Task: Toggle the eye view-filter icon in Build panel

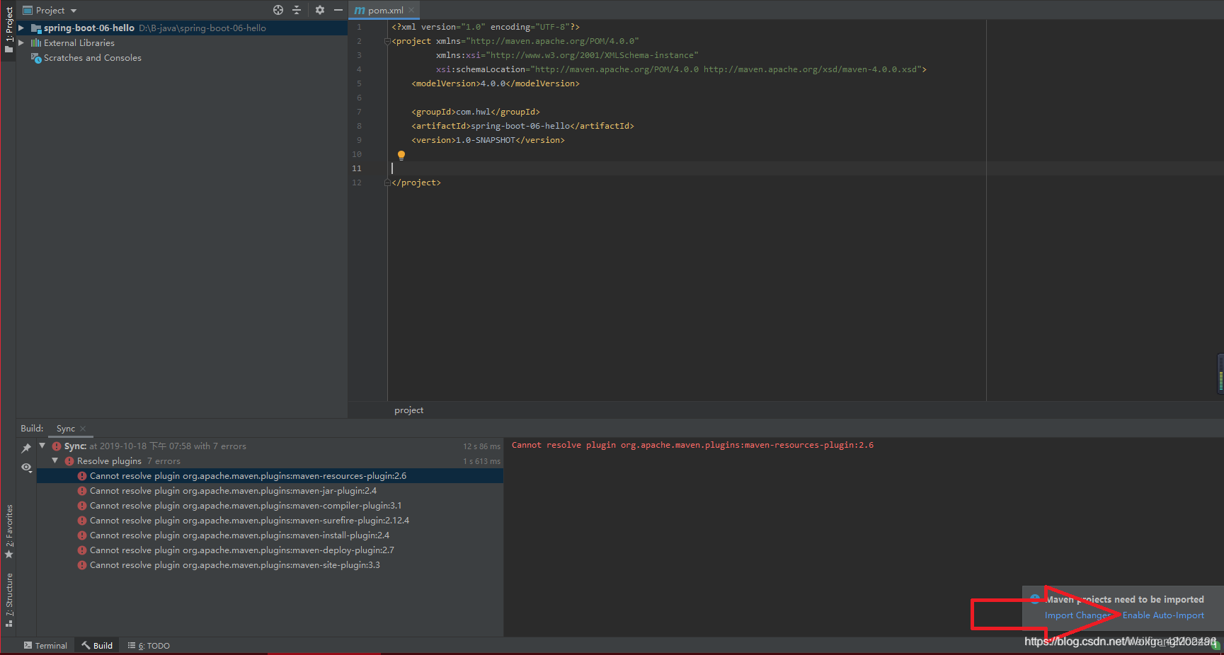Action: pos(26,467)
